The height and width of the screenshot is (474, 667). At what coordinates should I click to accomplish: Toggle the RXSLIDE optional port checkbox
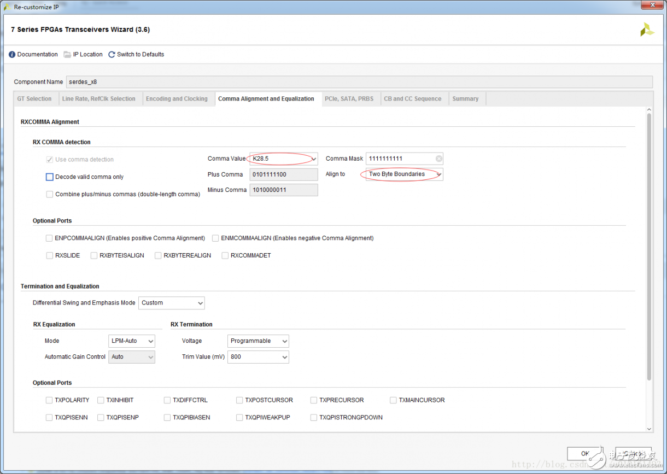50,255
